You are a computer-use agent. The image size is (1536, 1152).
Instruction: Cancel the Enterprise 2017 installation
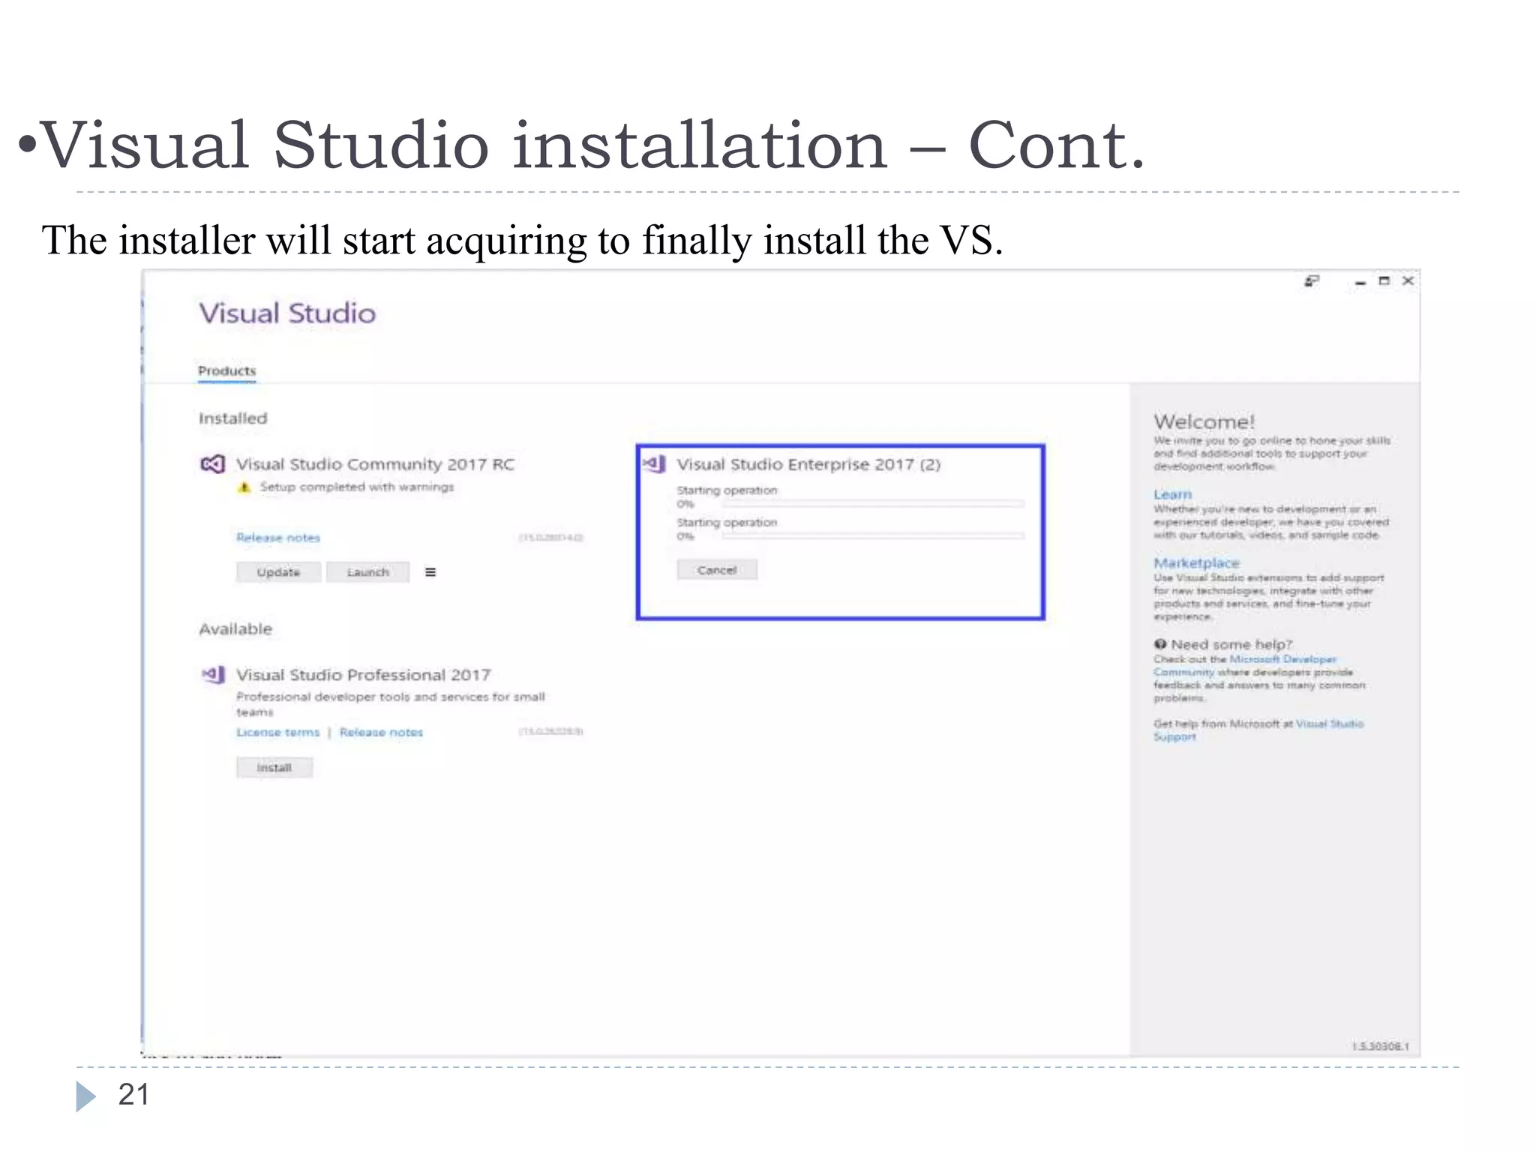(716, 570)
